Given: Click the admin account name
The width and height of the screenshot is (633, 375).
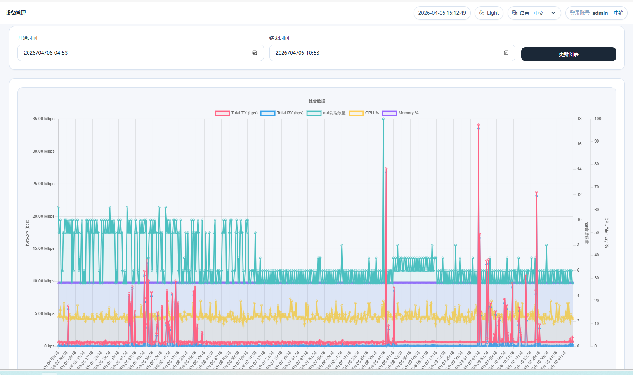Looking at the screenshot, I should (x=600, y=13).
